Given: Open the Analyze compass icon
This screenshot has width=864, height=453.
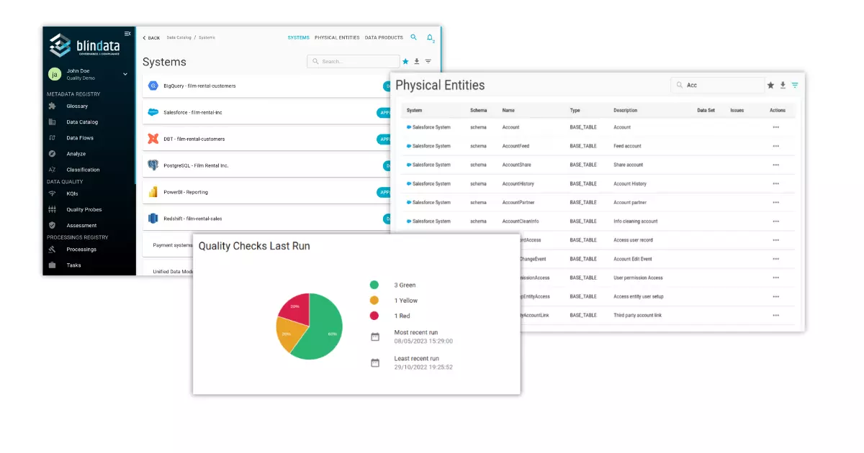Looking at the screenshot, I should point(52,153).
